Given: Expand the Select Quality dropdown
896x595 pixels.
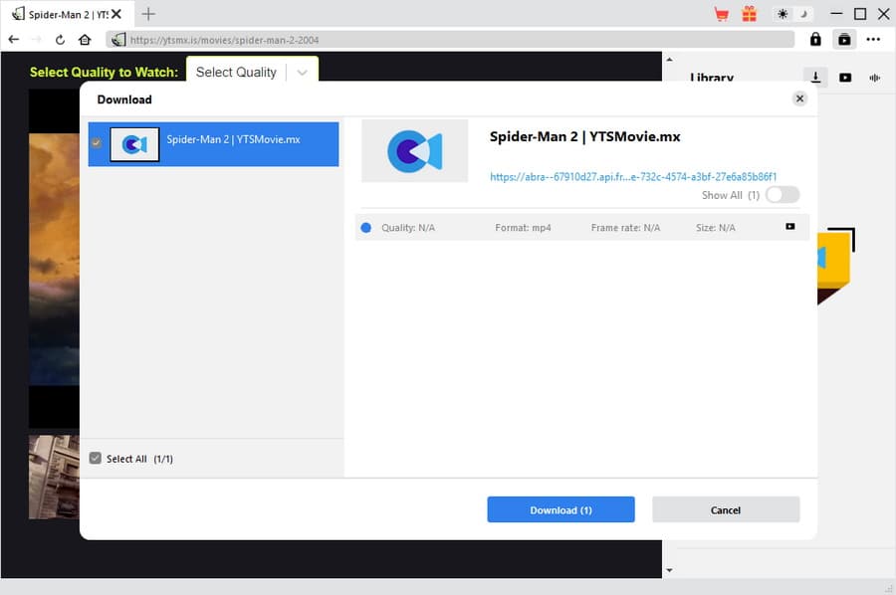Looking at the screenshot, I should [x=302, y=73].
